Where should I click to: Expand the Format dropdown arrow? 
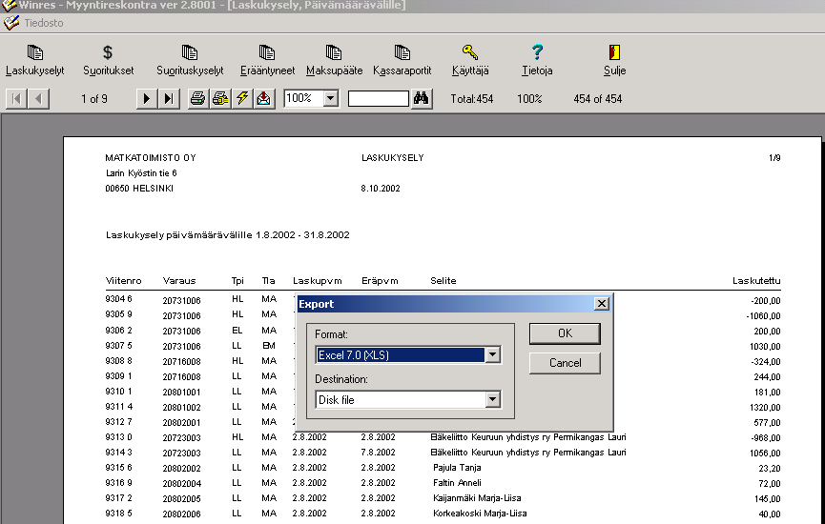pos(492,355)
